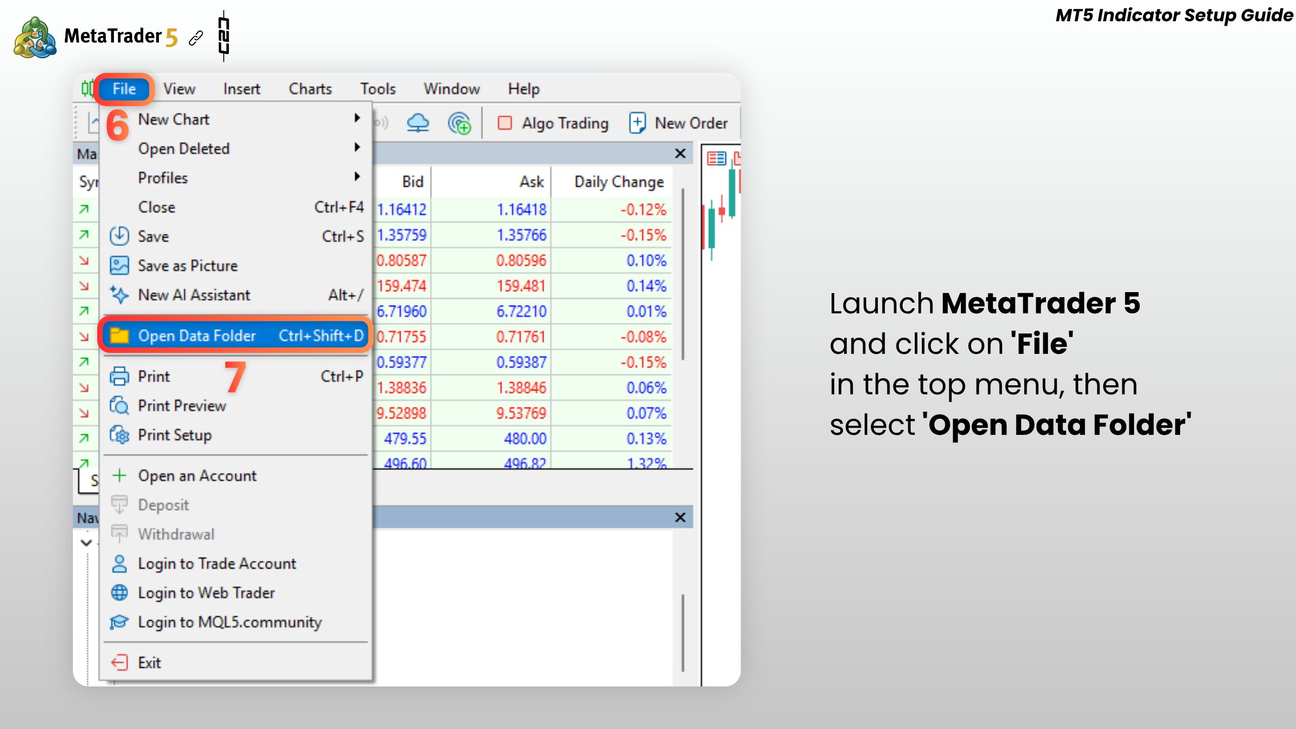Open the View menu
Image resolution: width=1296 pixels, height=729 pixels.
click(x=179, y=89)
